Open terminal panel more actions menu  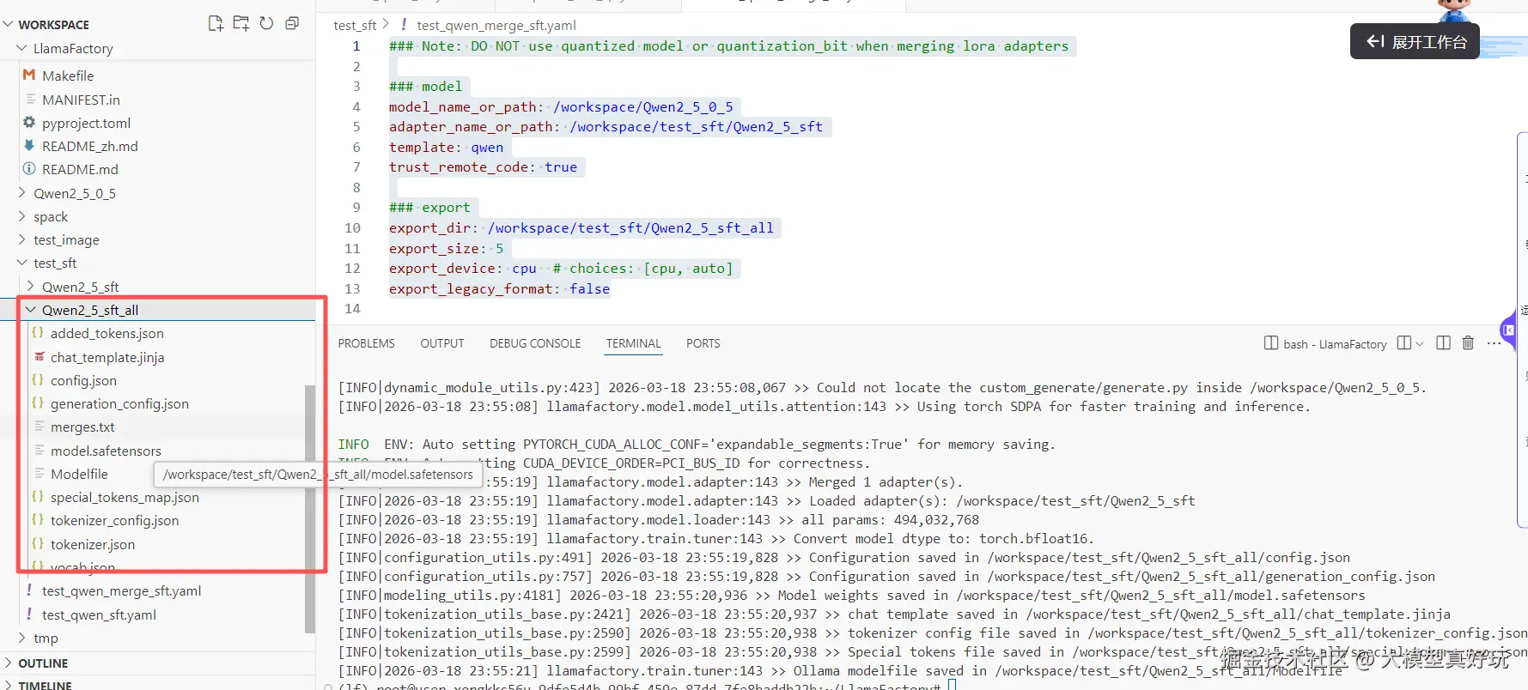[x=1494, y=343]
